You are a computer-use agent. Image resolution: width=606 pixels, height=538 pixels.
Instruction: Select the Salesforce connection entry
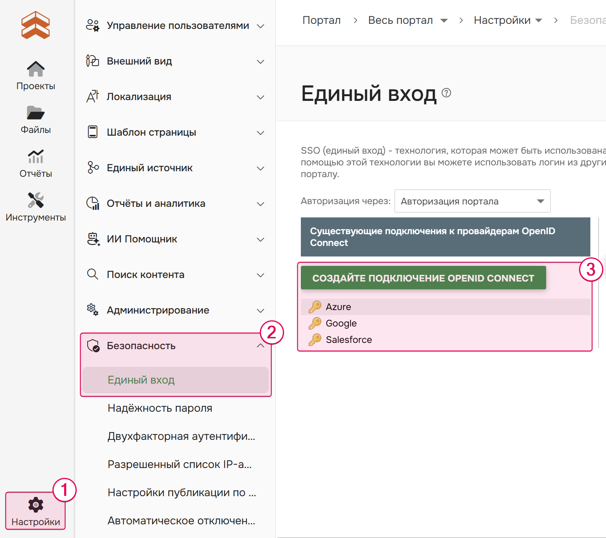[x=349, y=339]
